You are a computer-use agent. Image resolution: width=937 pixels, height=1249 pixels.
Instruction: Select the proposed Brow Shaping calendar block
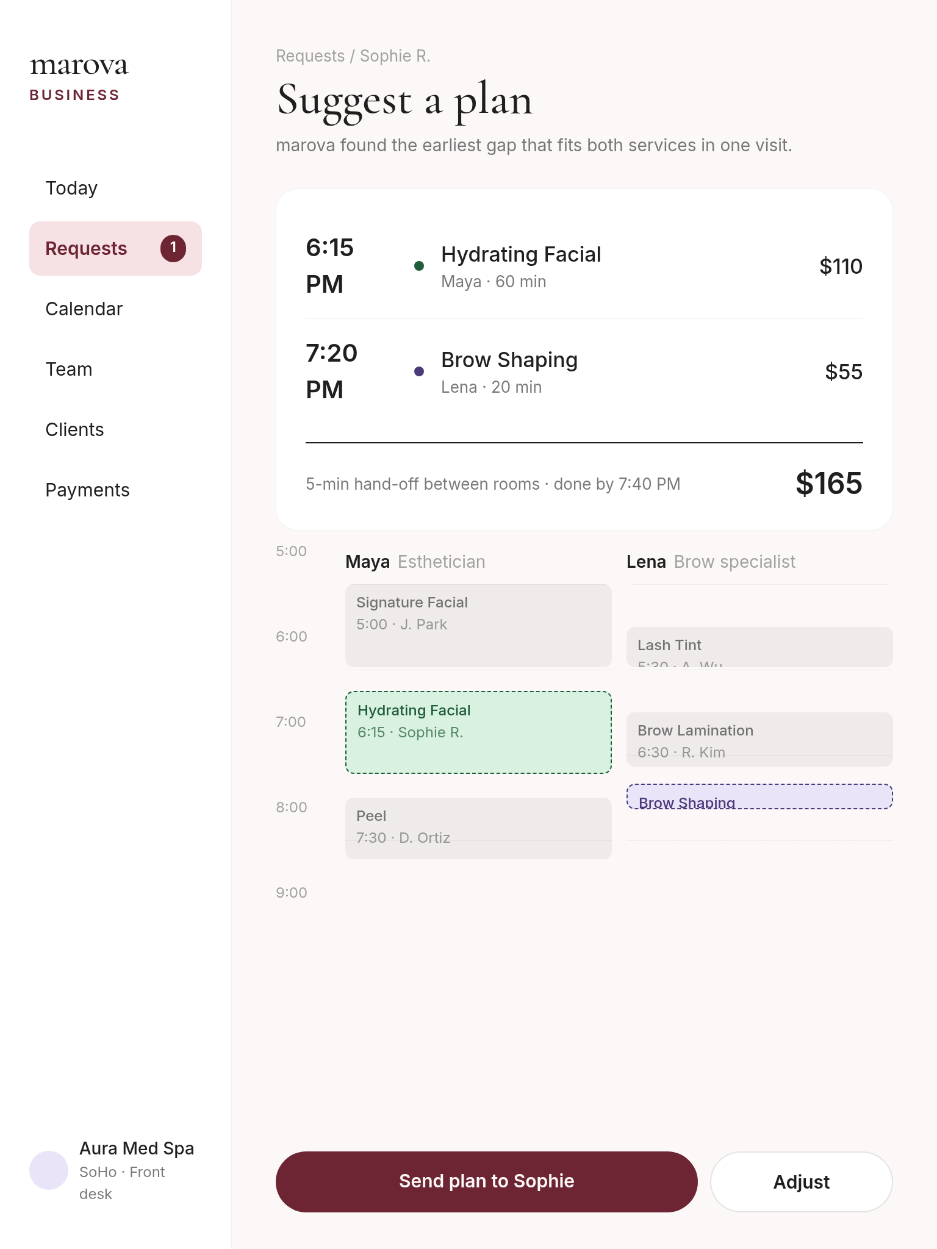coord(759,796)
